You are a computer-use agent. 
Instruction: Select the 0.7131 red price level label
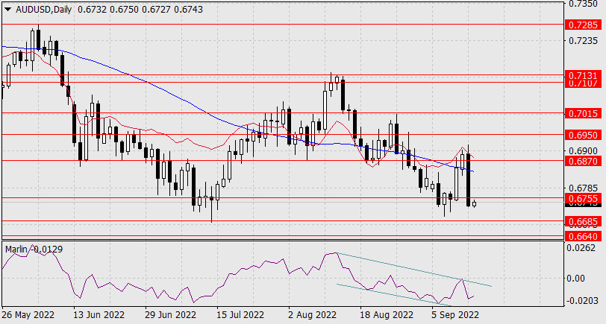pyautogui.click(x=582, y=75)
